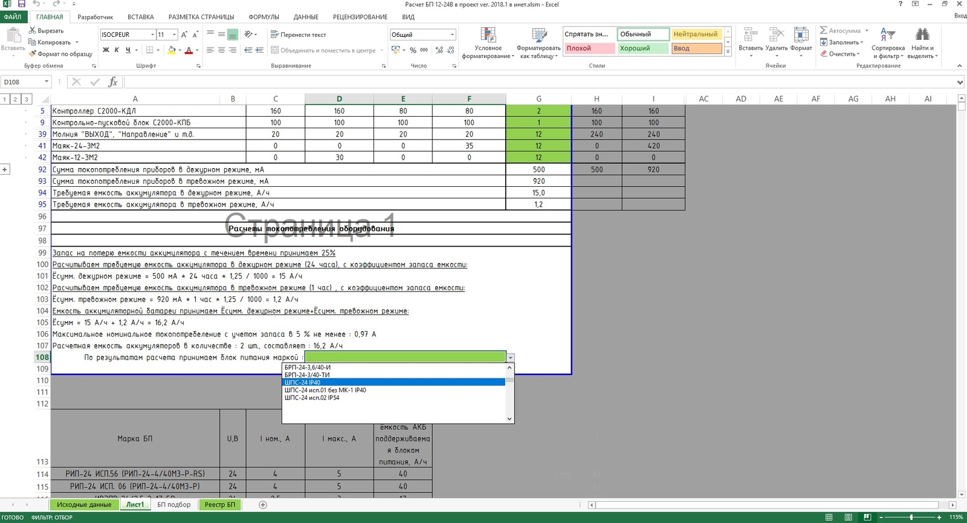Open the Реестр БП sheet tab
Viewport: 967px width, 523px height.
(219, 504)
